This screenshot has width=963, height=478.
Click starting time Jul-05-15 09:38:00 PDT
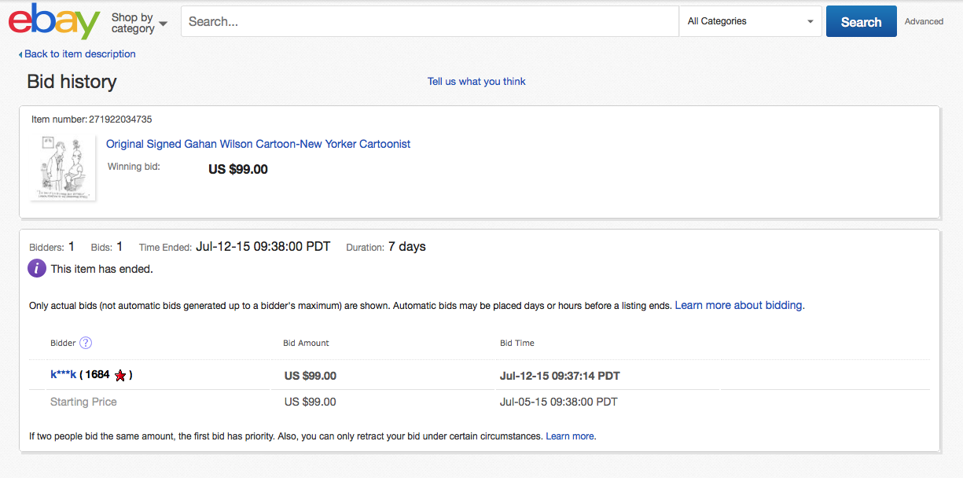[x=559, y=402]
